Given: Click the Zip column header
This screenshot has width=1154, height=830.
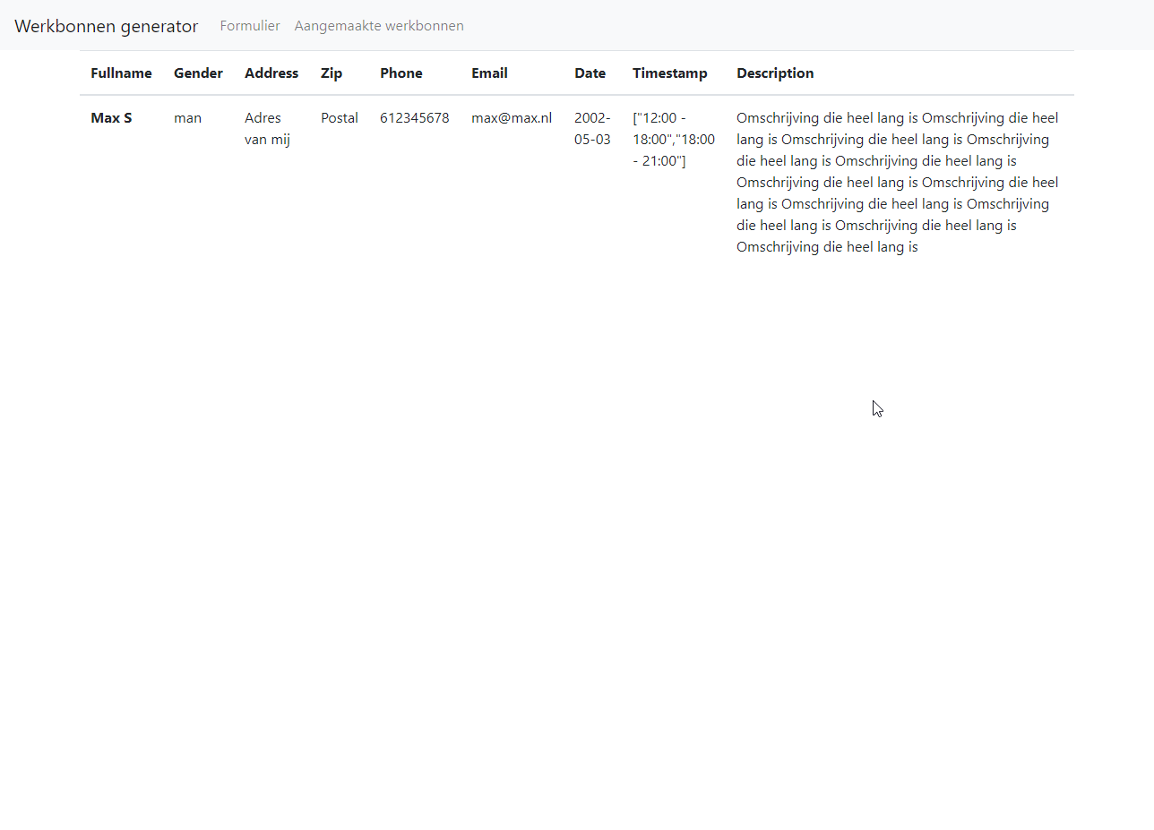Looking at the screenshot, I should (332, 73).
